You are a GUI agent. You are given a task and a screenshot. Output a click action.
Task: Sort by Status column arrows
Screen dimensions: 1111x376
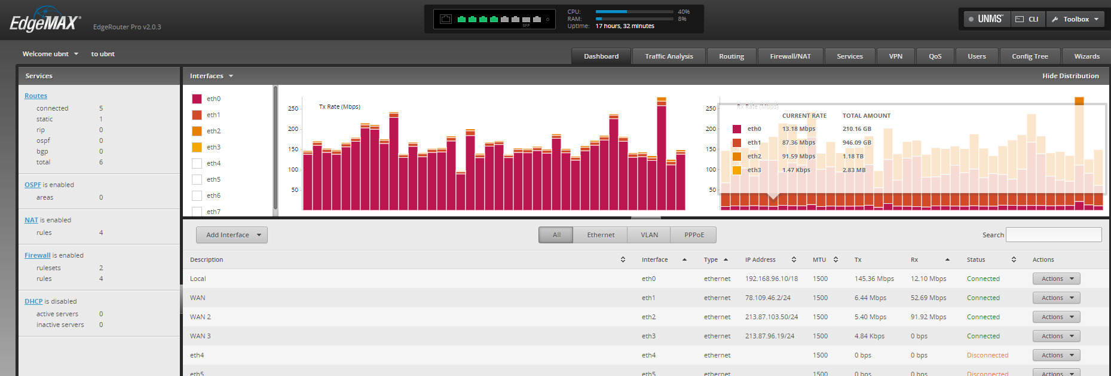(x=1014, y=259)
